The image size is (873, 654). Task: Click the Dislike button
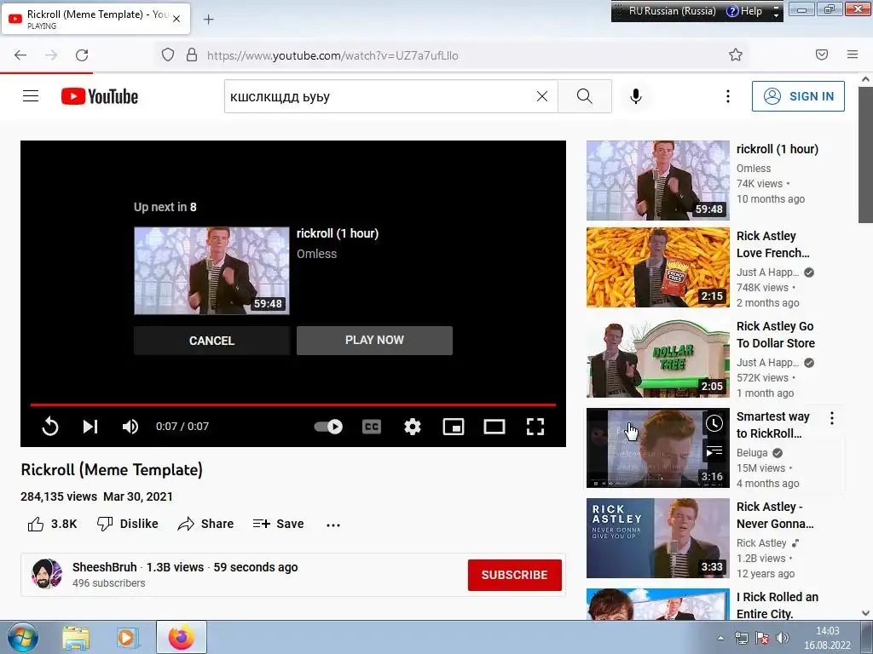[x=128, y=524]
